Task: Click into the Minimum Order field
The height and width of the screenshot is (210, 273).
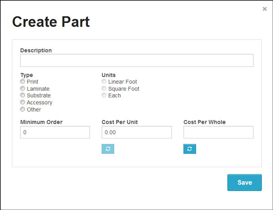Action: 55,132
